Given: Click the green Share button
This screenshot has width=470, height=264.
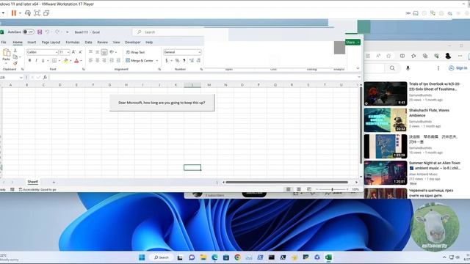Looking at the screenshot, I should [352, 43].
